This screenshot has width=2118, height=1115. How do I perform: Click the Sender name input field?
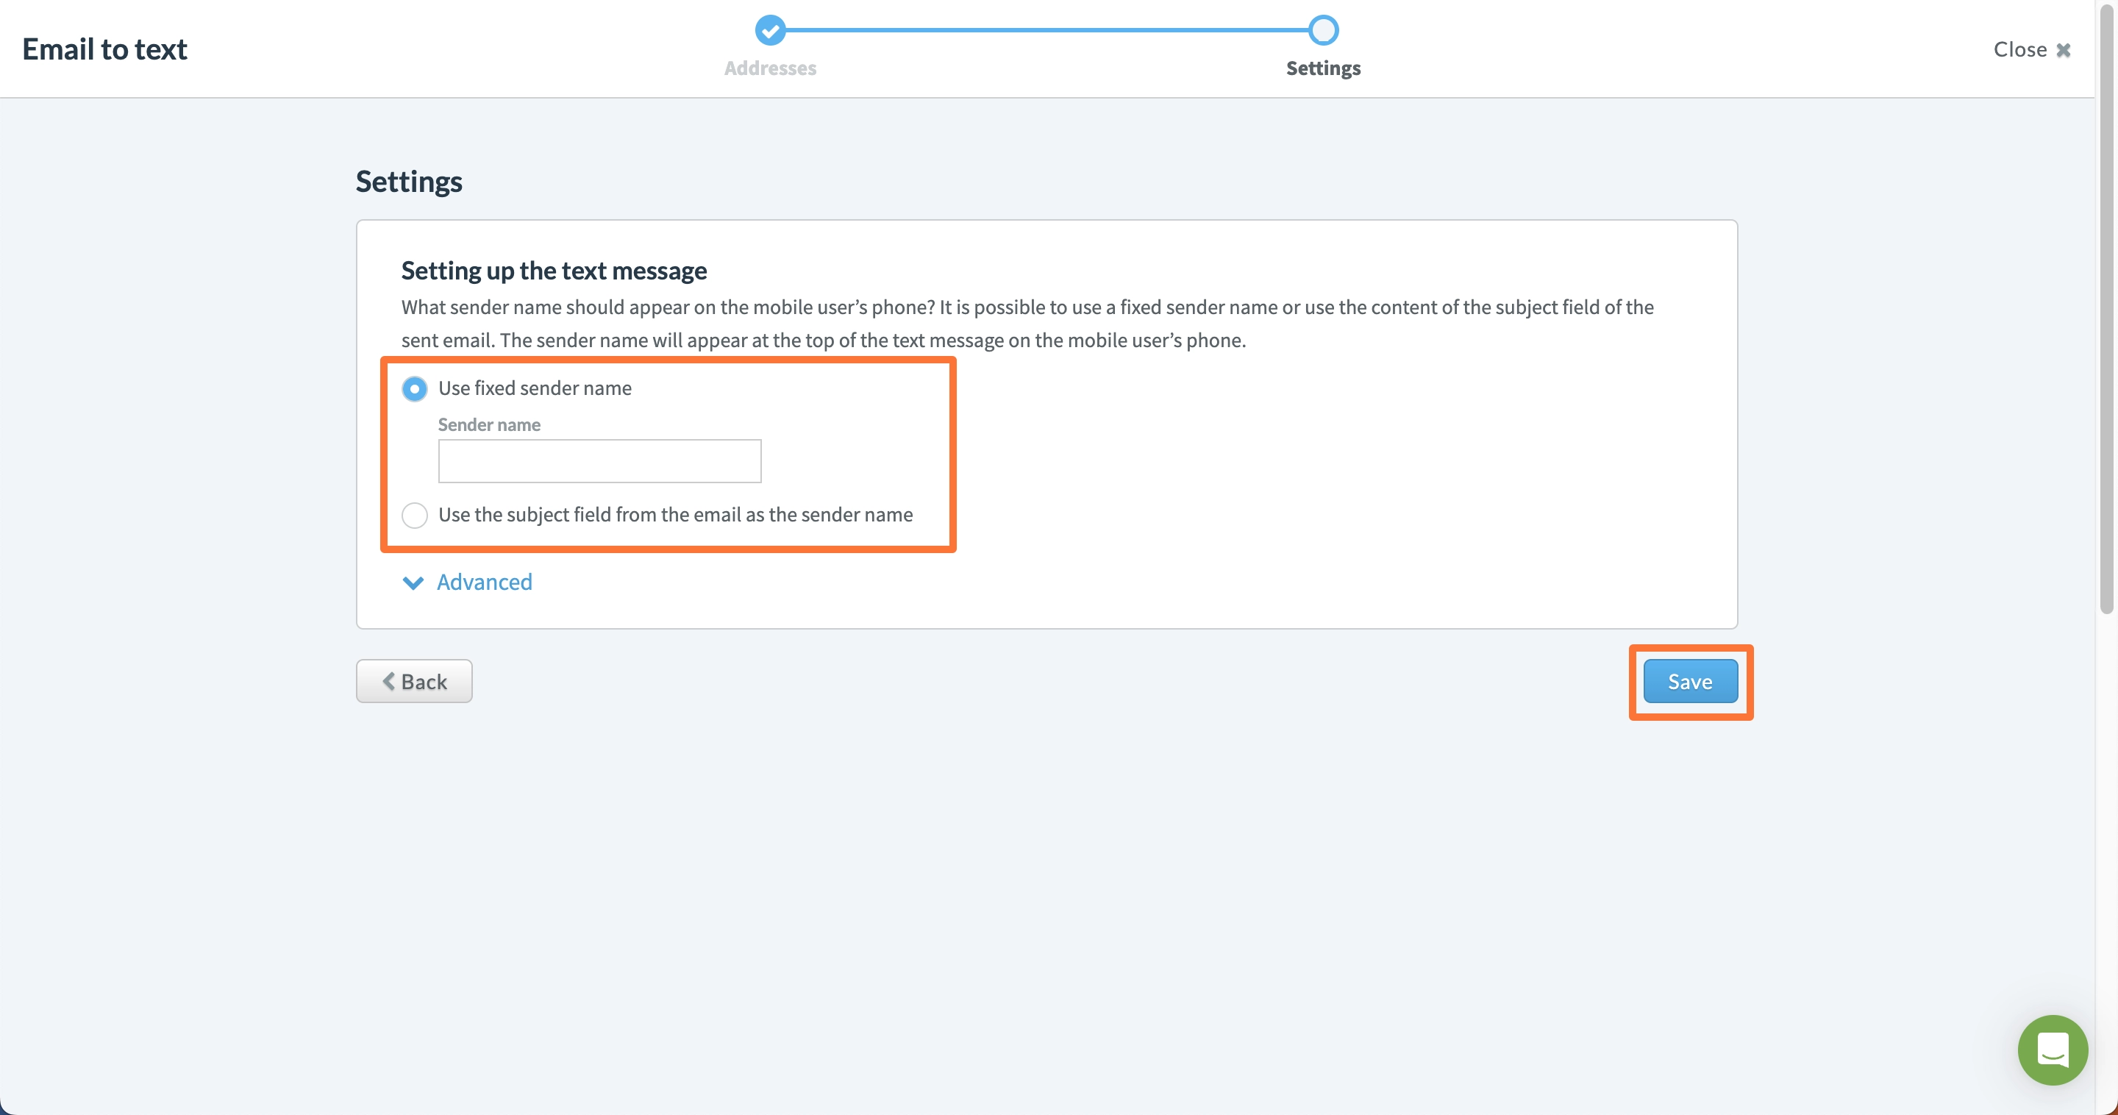pyautogui.click(x=599, y=460)
